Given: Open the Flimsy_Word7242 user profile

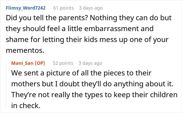Looking at the screenshot, I should (25, 8).
